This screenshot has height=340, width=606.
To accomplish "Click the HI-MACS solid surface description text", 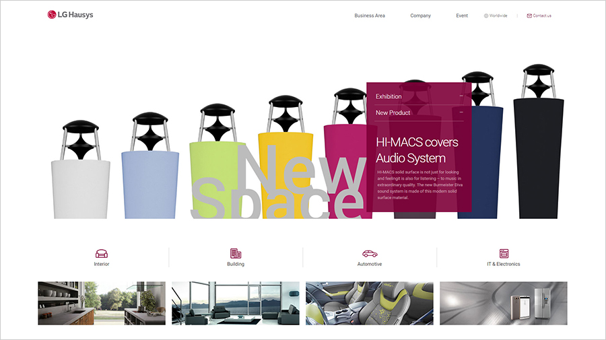I will click(x=419, y=184).
